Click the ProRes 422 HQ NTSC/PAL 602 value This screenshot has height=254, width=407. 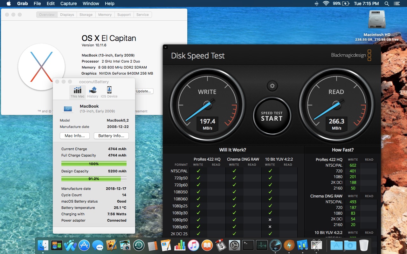pyautogui.click(x=353, y=165)
